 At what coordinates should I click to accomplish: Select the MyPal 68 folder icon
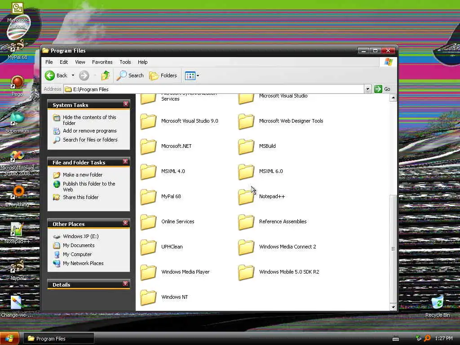148,197
